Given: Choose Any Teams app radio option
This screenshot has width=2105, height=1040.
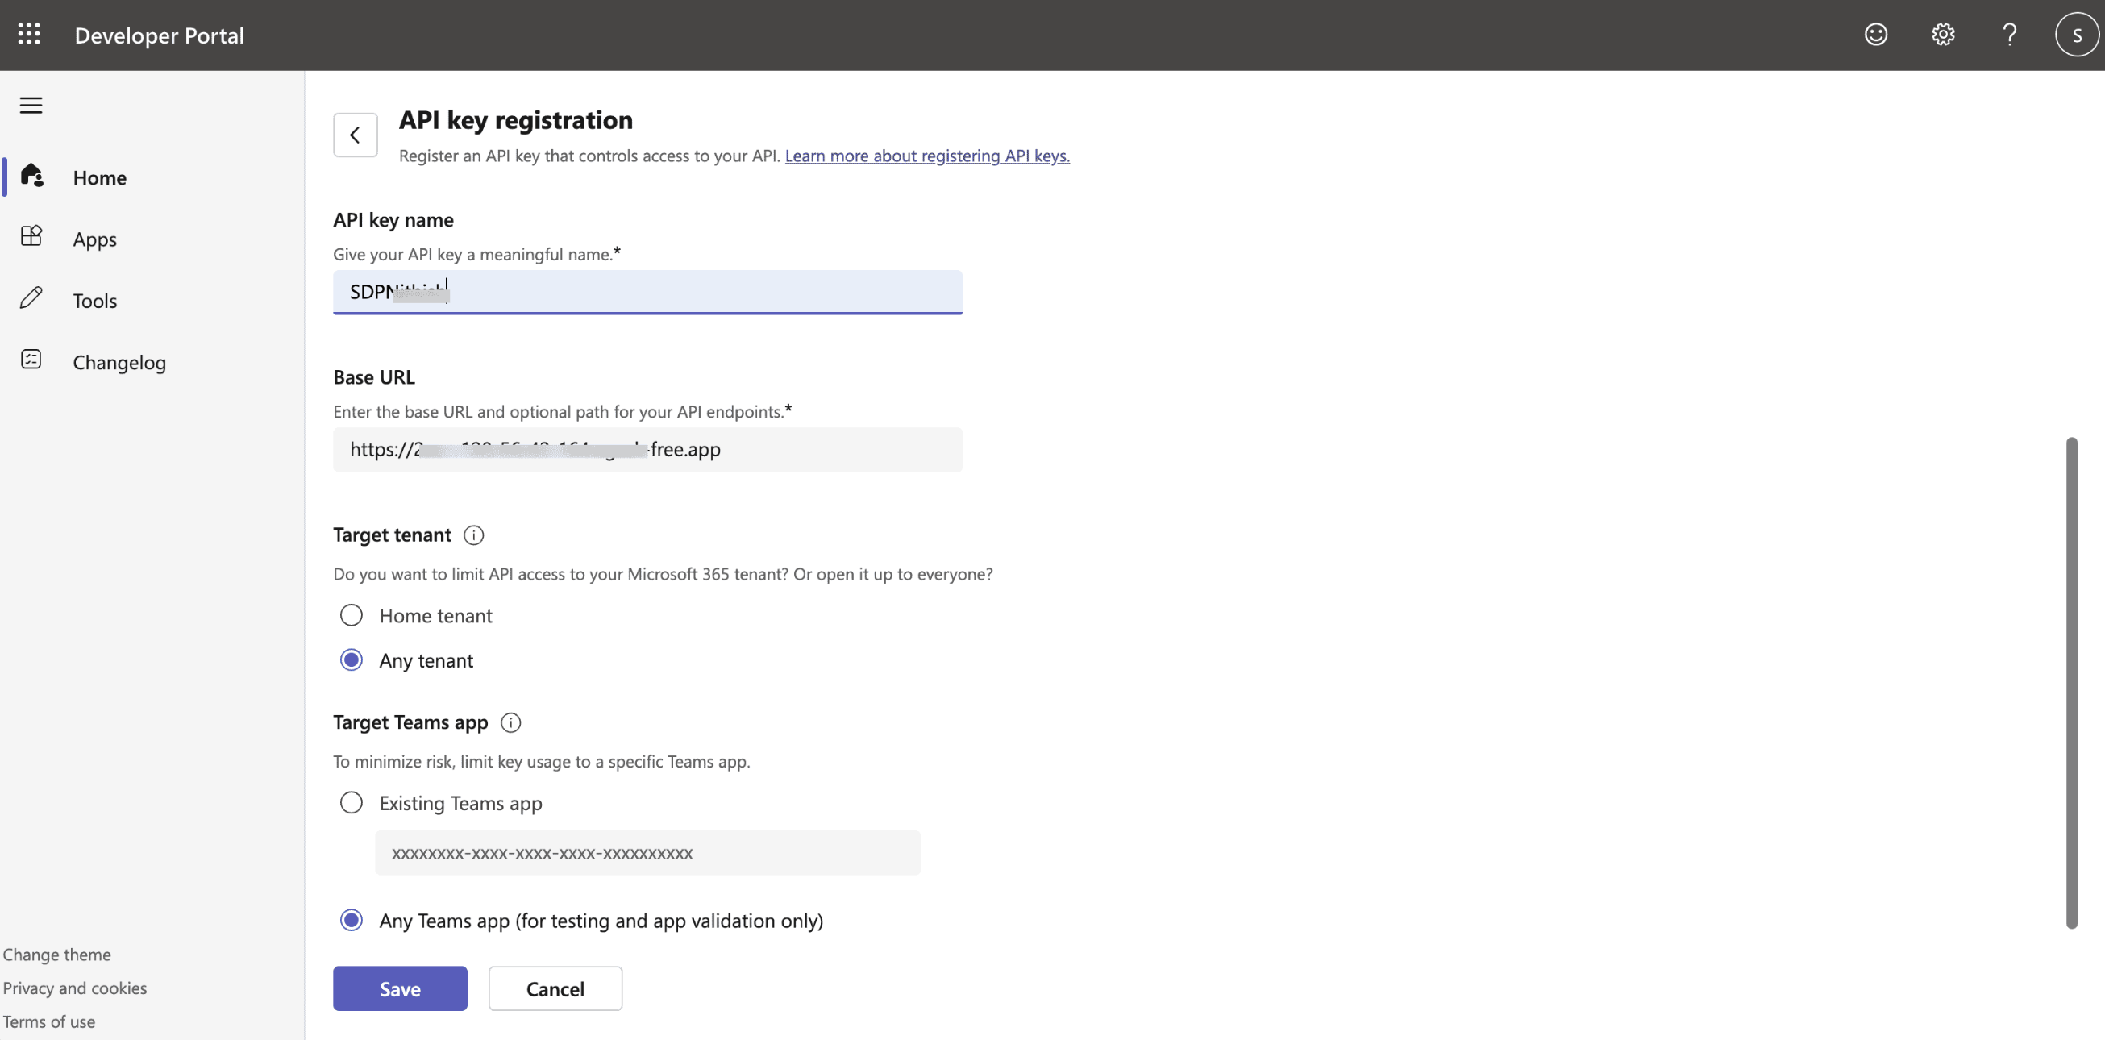Looking at the screenshot, I should coord(352,921).
